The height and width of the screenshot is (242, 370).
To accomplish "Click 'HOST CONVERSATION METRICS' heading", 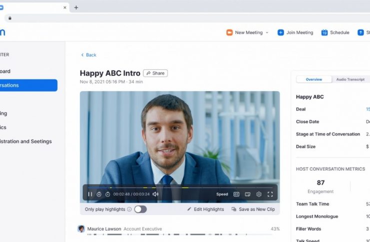I will [331, 169].
